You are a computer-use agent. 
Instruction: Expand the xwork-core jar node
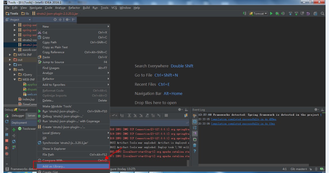[14, 50]
